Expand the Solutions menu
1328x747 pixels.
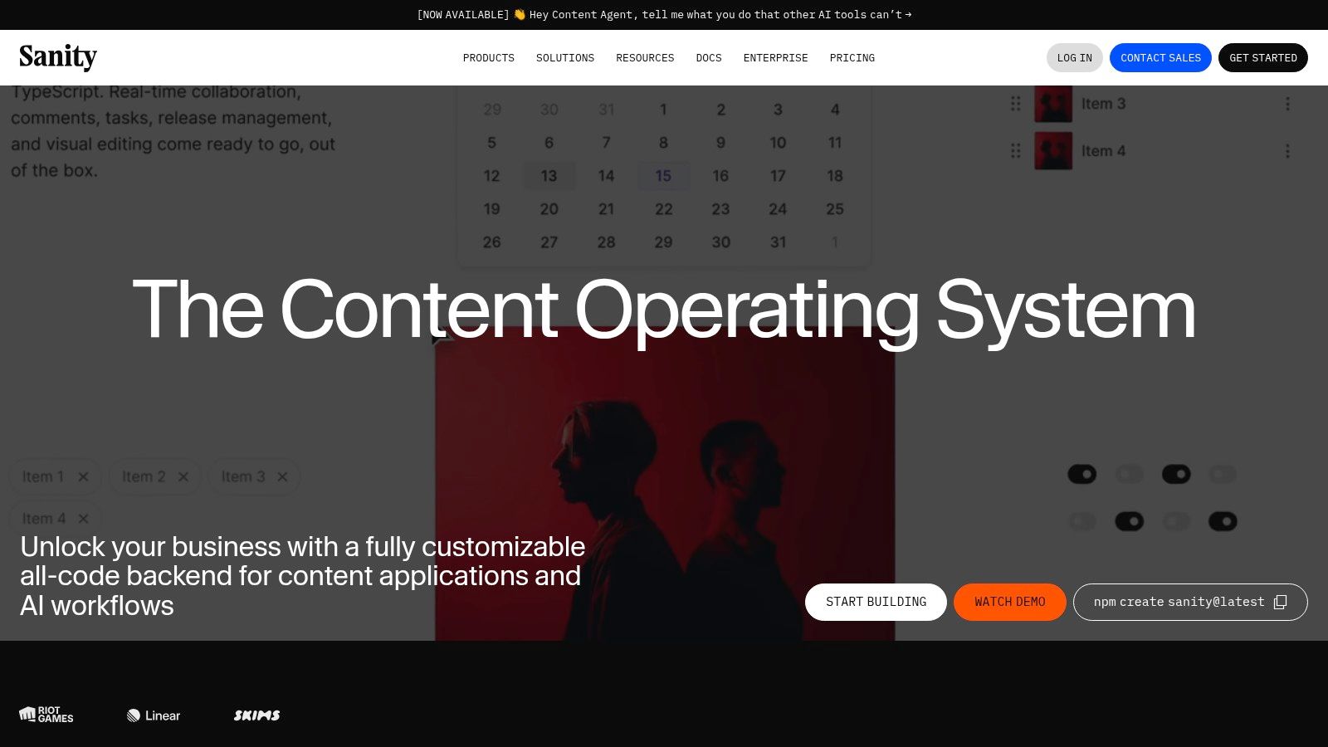(x=564, y=58)
